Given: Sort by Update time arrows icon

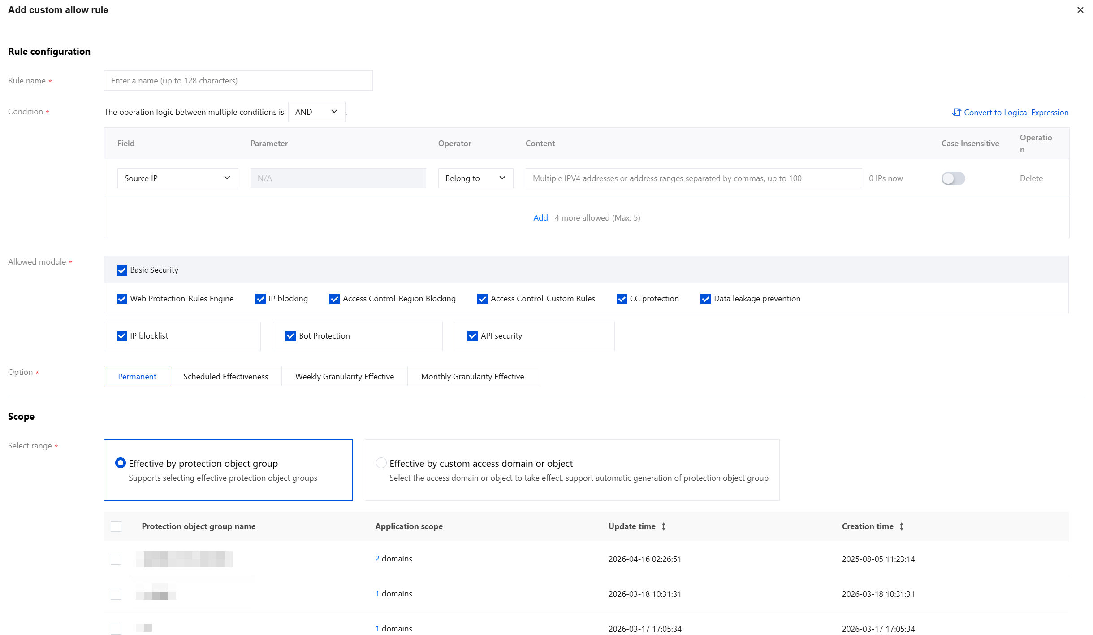Looking at the screenshot, I should click(x=664, y=526).
